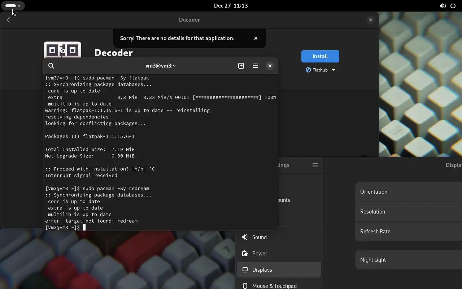
Task: Install the Decoder application
Action: [320, 56]
